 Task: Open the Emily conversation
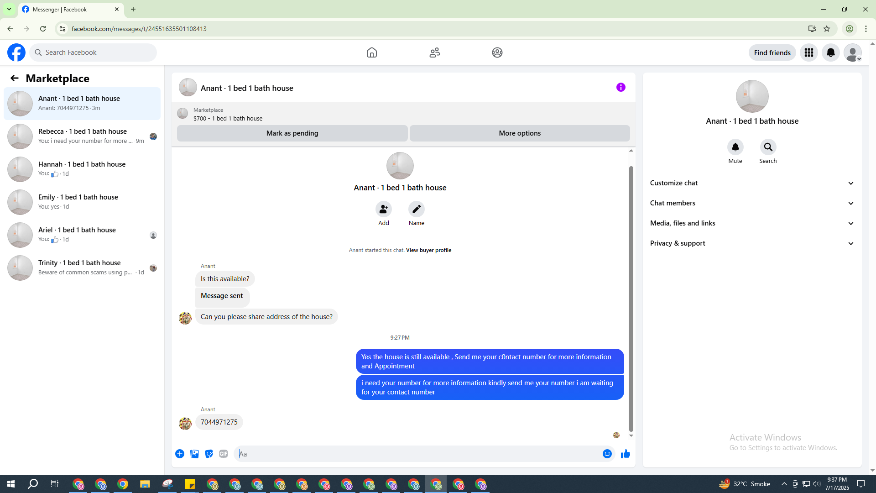[x=82, y=202]
